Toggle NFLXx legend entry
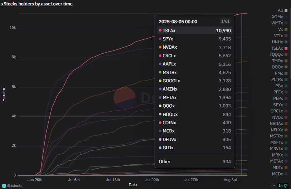The image size is (291, 189). coord(279,130)
